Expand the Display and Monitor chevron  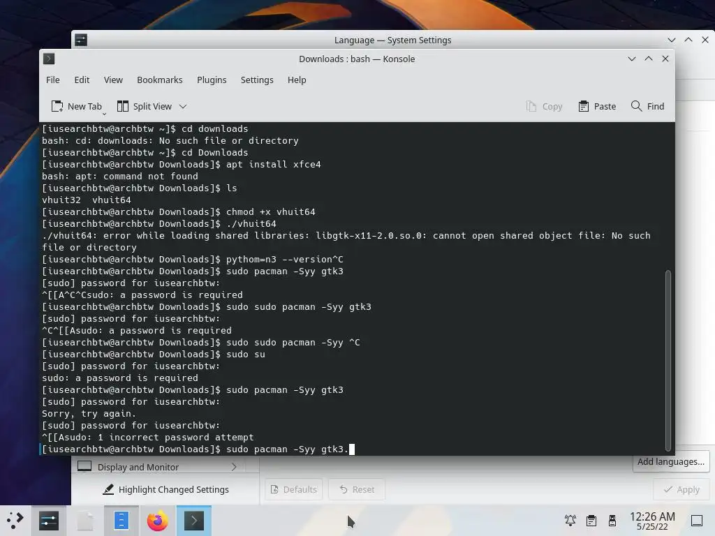coord(234,467)
